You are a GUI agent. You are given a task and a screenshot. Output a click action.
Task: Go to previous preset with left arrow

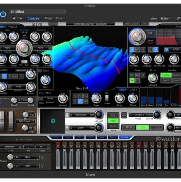pyautogui.click(x=14, y=18)
